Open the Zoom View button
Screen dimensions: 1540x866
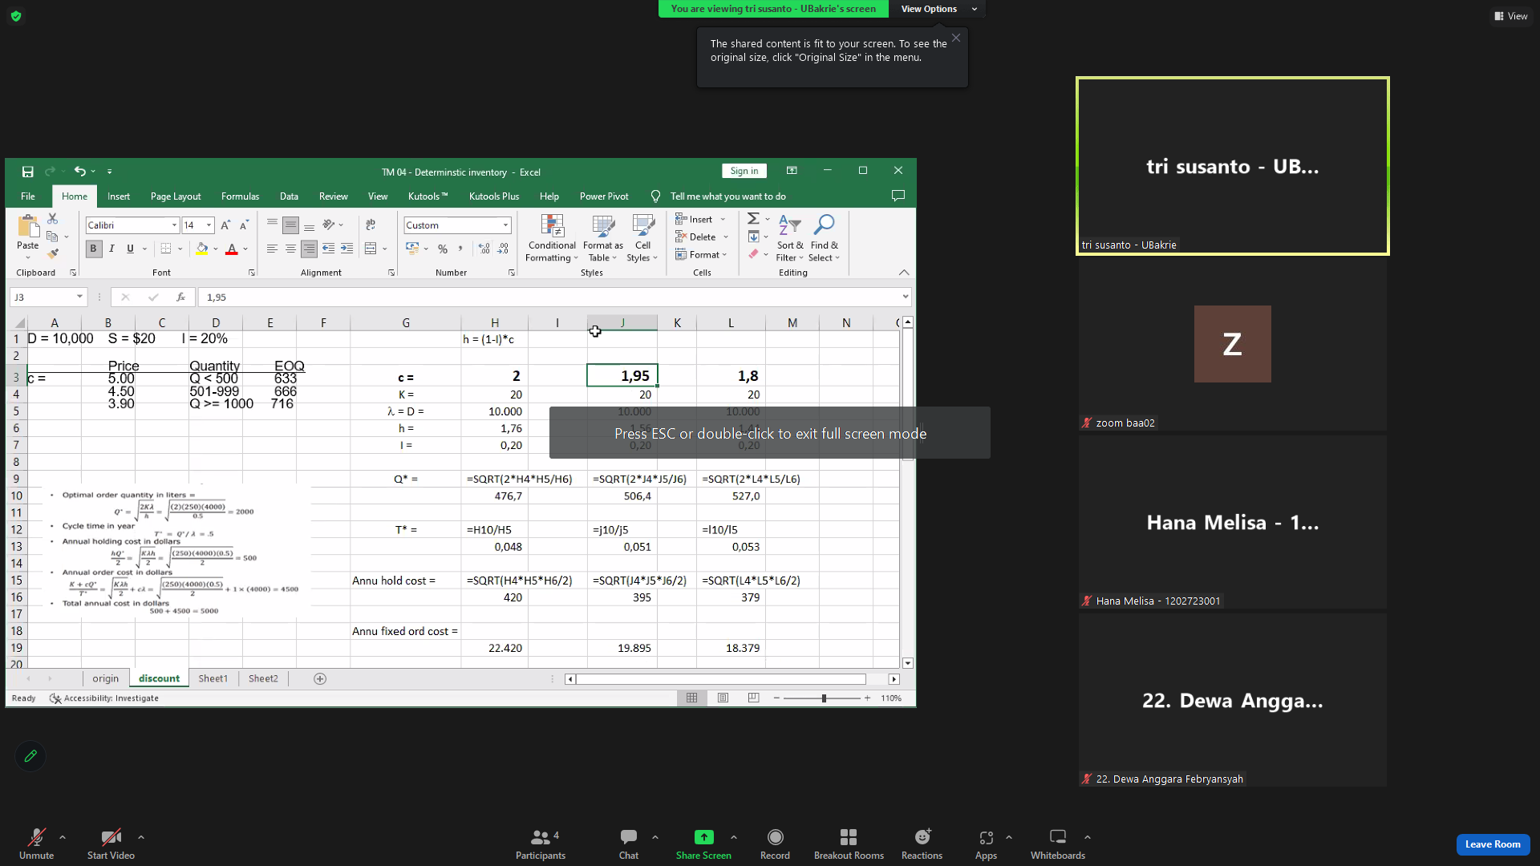click(x=1511, y=16)
